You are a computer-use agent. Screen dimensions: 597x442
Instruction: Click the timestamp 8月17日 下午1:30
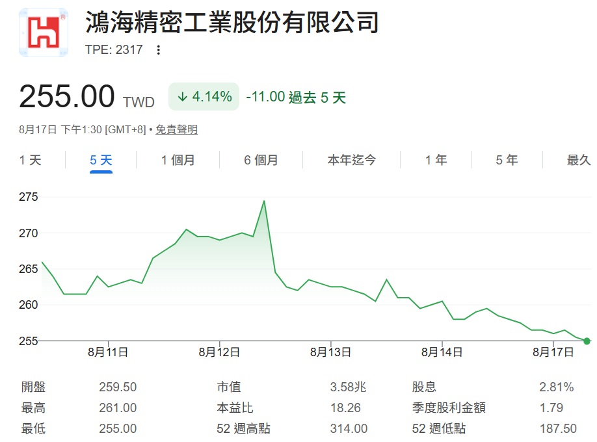(60, 129)
